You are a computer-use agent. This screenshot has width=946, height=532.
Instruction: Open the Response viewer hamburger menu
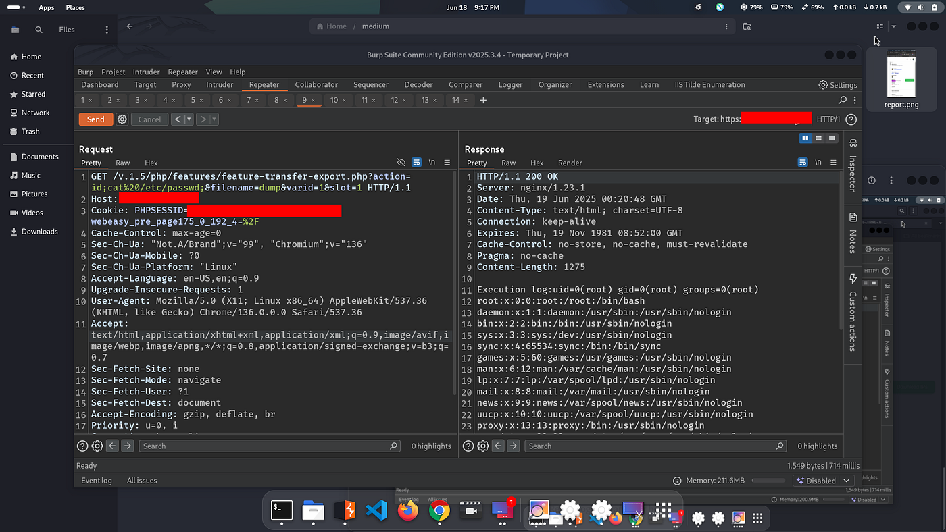[833, 163]
